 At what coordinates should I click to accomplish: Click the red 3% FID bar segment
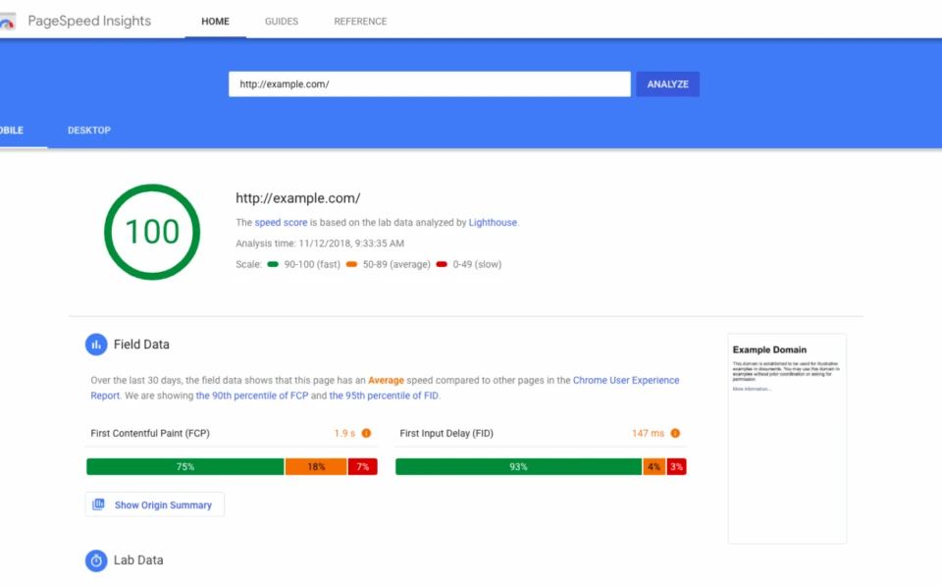point(676,467)
